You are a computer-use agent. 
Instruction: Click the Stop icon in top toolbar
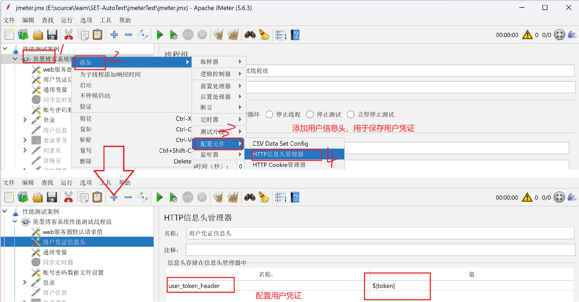pyautogui.click(x=188, y=35)
